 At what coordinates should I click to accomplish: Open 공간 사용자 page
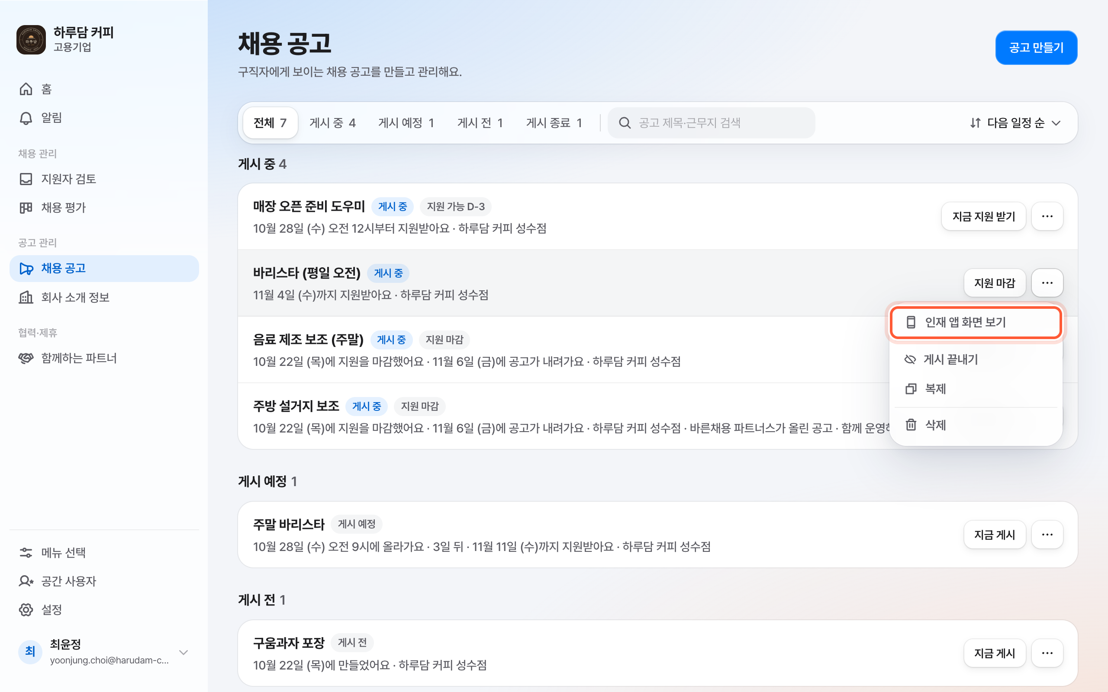(x=104, y=581)
